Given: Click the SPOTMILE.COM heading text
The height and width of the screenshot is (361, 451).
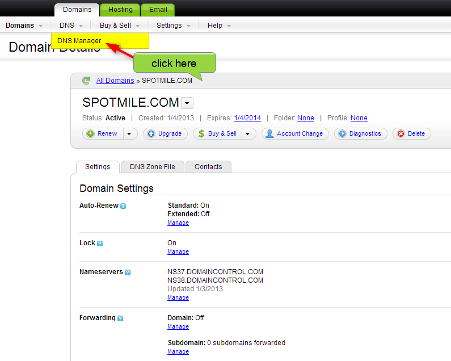Looking at the screenshot, I should pos(130,103).
